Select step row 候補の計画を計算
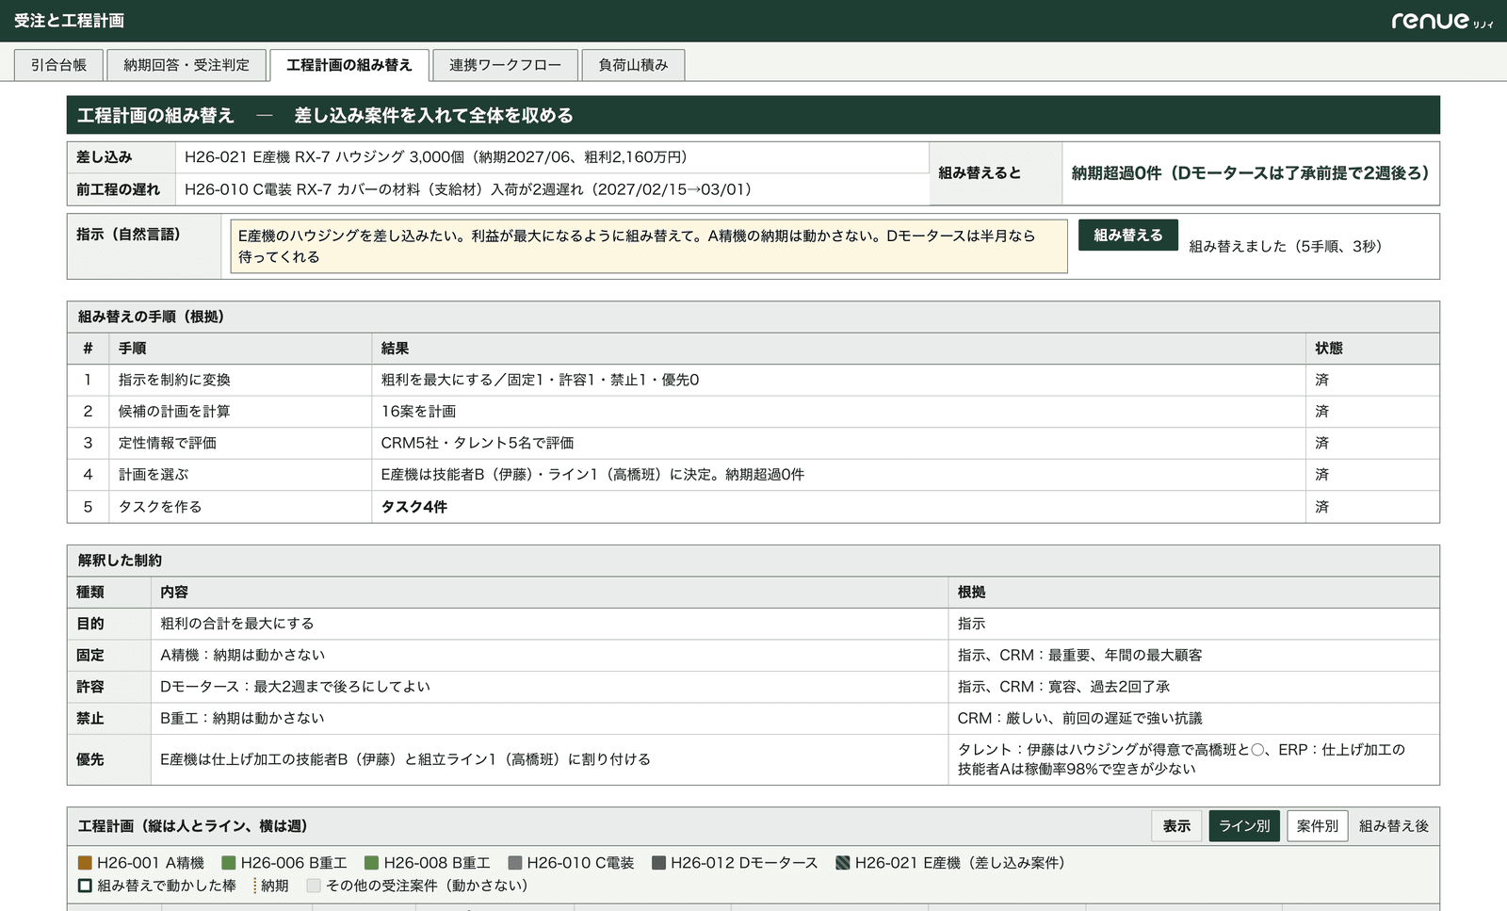The height and width of the screenshot is (911, 1507). pyautogui.click(x=753, y=412)
